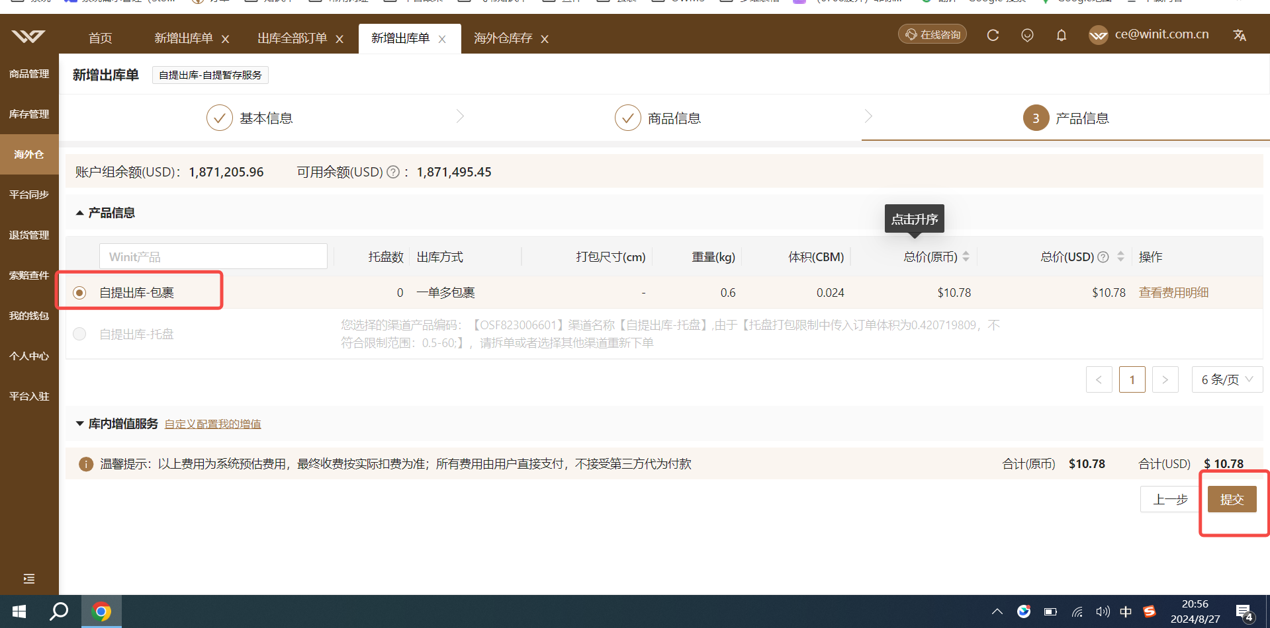Open notifications bell icon

(x=1062, y=35)
